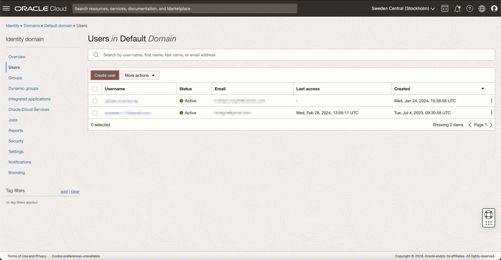Open the navigation hamburger menu

pos(6,8)
